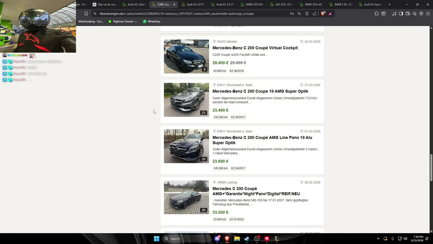The height and width of the screenshot is (244, 433).
Task: Open the extensions puzzle icon
Action: pyautogui.click(x=377, y=14)
